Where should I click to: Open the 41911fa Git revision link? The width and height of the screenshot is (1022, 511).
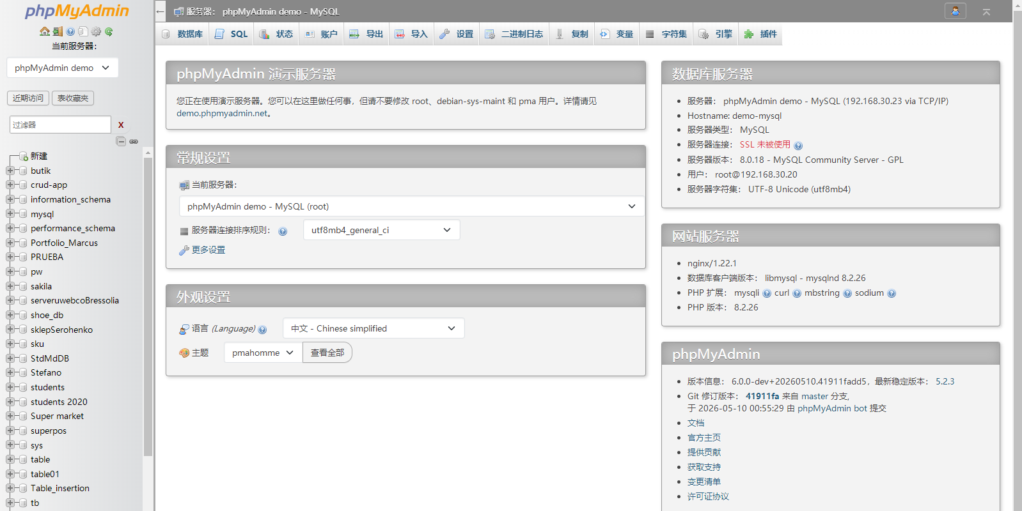click(x=762, y=396)
